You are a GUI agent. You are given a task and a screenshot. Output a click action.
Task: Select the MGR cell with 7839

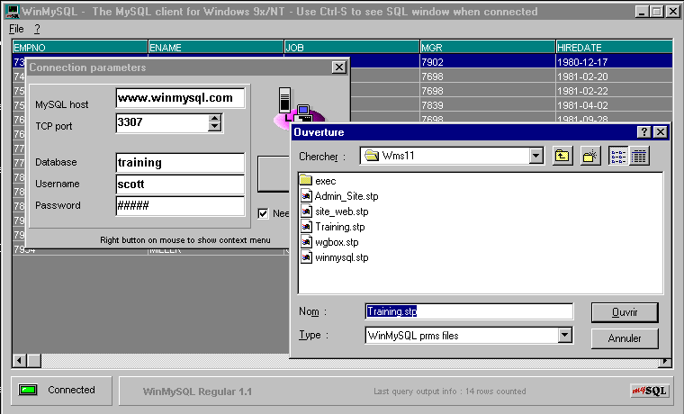tap(488, 105)
